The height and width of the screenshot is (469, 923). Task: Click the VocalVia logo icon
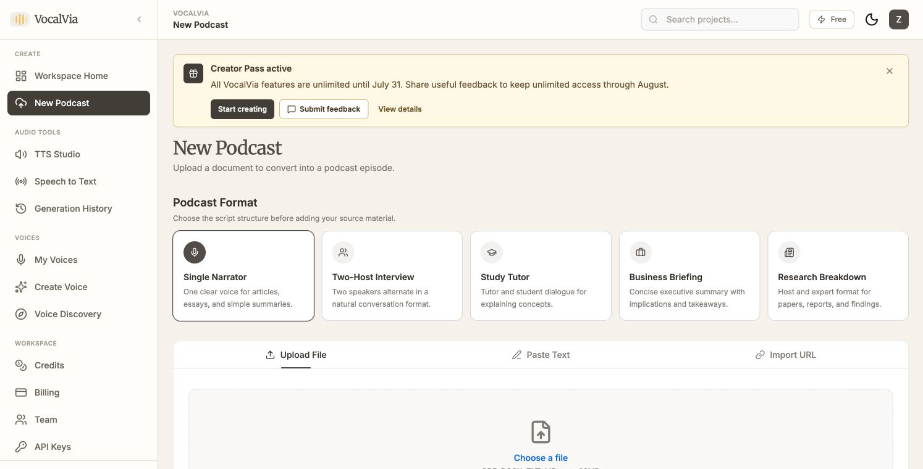19,19
